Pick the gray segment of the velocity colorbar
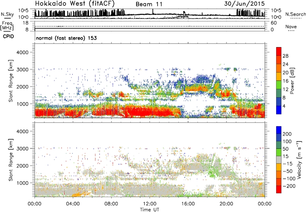Image resolution: width=306 pixels, height=212 pixels. [x=279, y=160]
